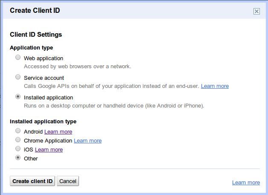The width and height of the screenshot is (268, 195).
Task: Open Learn more link next to Android
Action: [58, 132]
